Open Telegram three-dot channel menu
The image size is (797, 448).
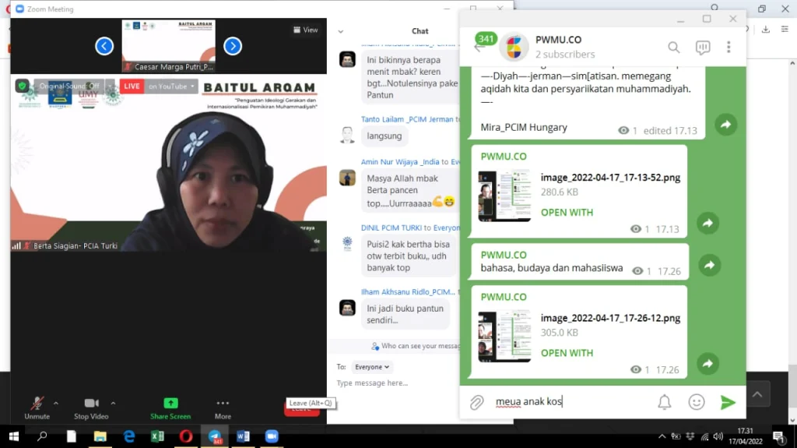pyautogui.click(x=729, y=48)
